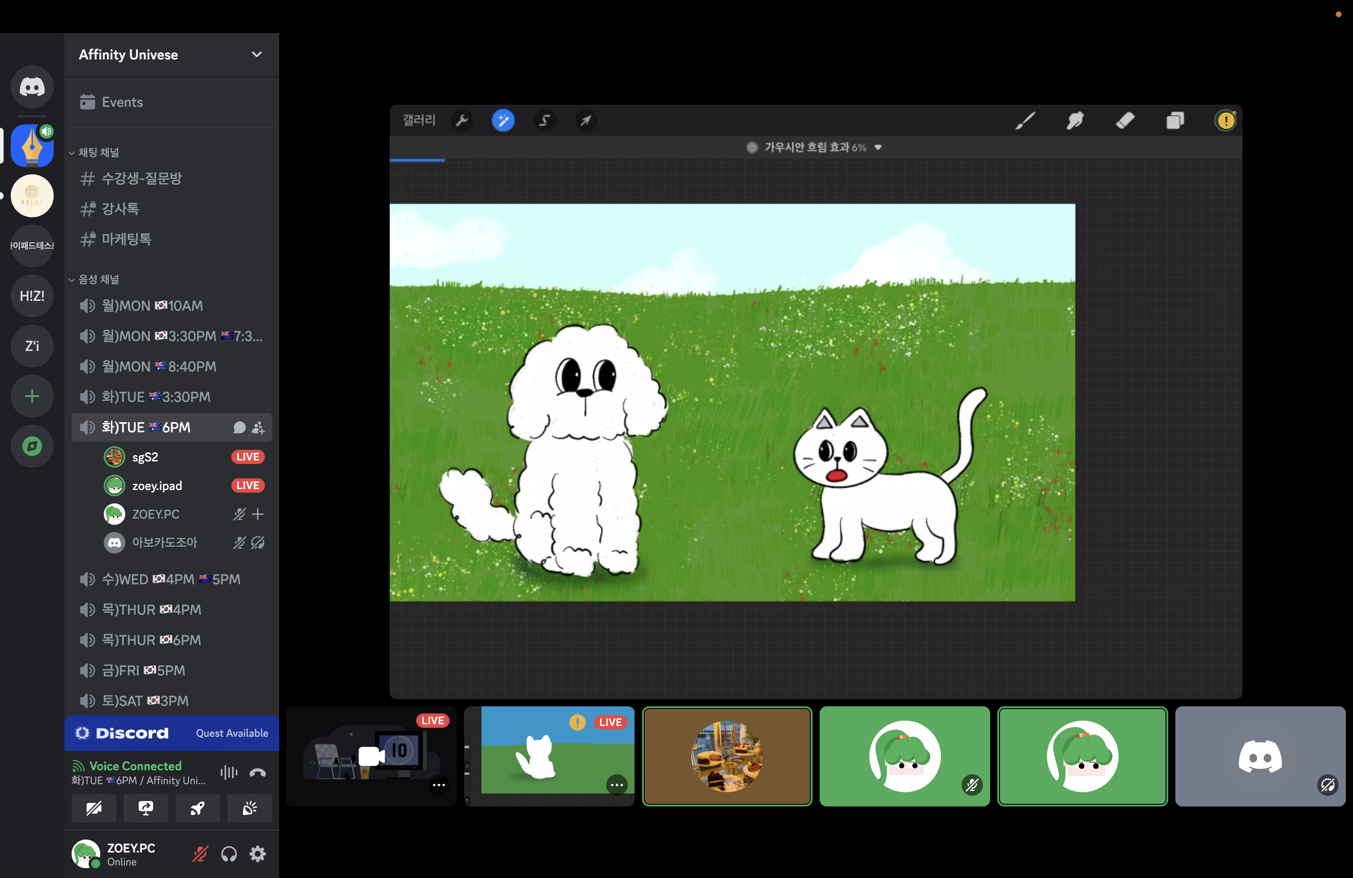Open chat for 화)TUE 6PM voice channel

[239, 428]
